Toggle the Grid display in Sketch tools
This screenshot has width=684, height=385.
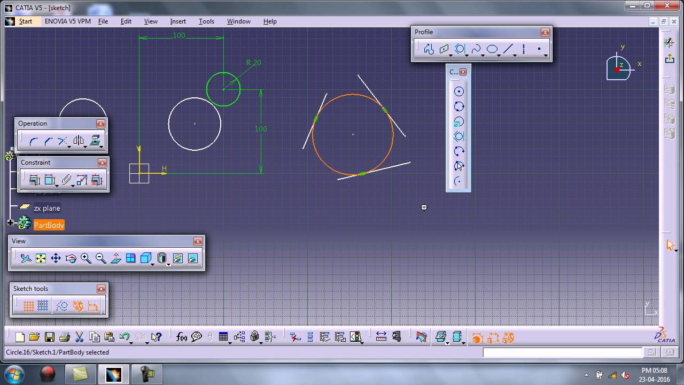(x=29, y=306)
